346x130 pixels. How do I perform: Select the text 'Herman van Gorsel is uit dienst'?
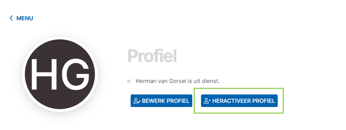click(x=178, y=81)
